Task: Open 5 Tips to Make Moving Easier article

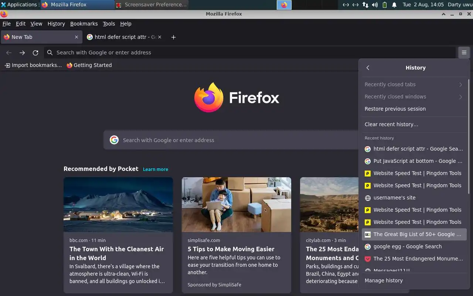Action: click(x=231, y=249)
